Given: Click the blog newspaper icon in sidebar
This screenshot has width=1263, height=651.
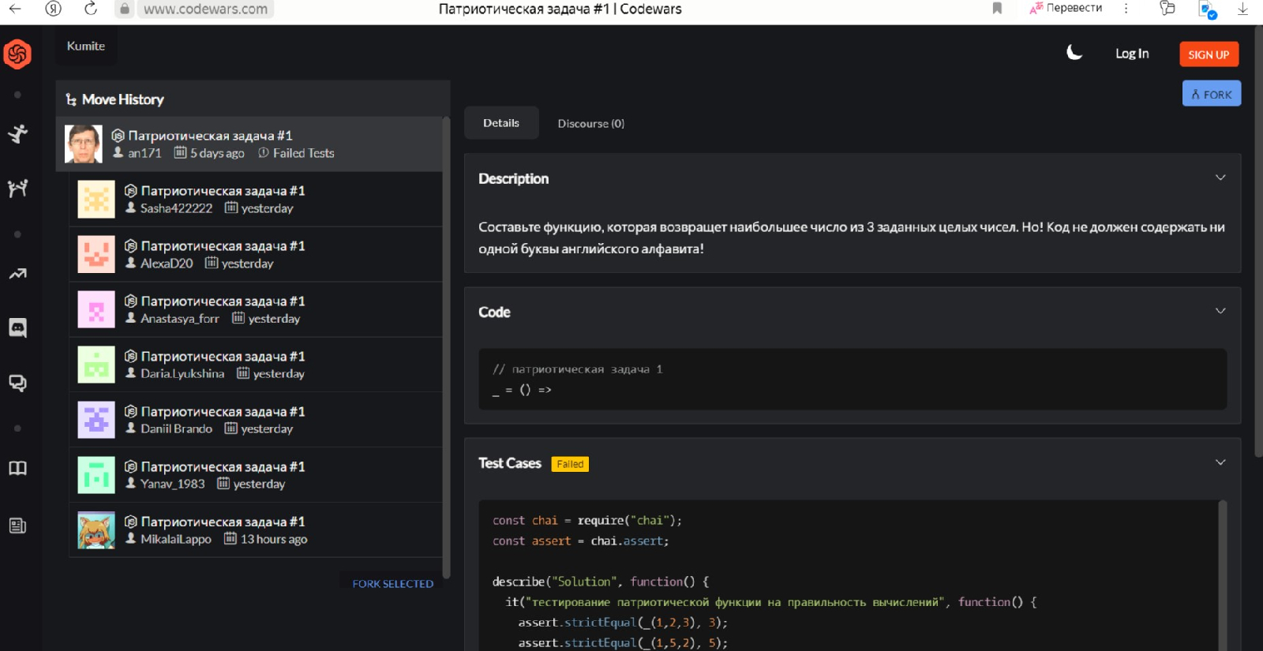Looking at the screenshot, I should coord(17,526).
